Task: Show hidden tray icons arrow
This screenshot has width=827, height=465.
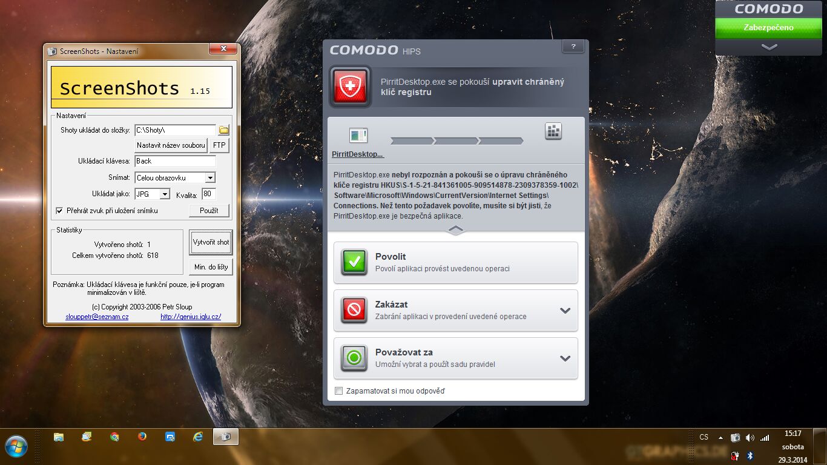Action: click(x=720, y=437)
